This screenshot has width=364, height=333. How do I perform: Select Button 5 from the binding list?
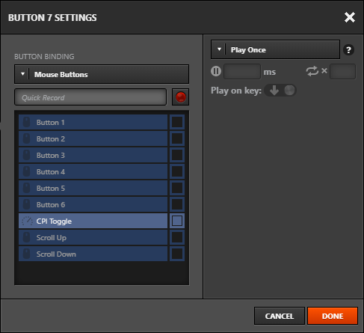pyautogui.click(x=93, y=188)
